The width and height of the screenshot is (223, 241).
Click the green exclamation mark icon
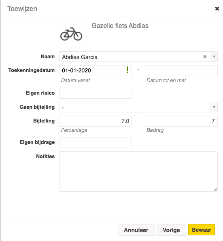click(127, 70)
